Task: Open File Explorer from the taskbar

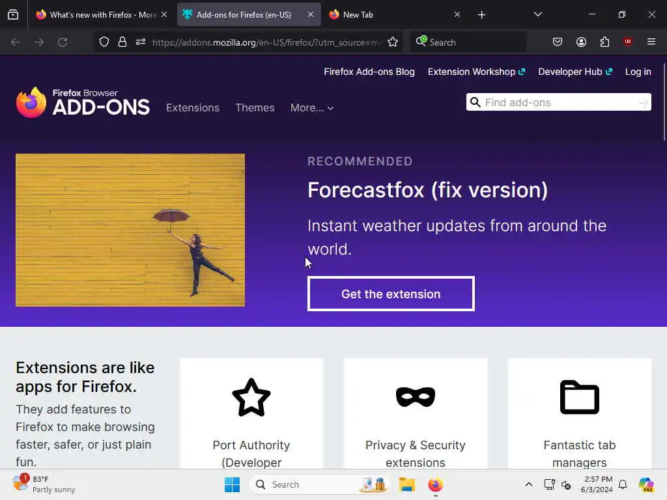Action: click(x=406, y=484)
